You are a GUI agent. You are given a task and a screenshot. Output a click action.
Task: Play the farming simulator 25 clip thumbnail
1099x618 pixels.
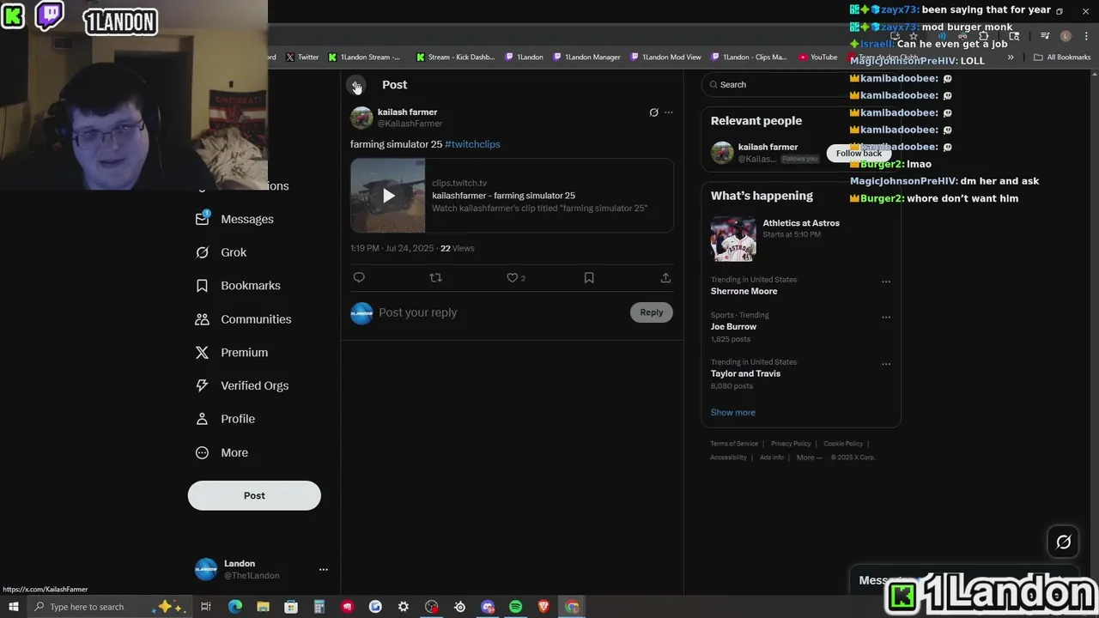388,196
